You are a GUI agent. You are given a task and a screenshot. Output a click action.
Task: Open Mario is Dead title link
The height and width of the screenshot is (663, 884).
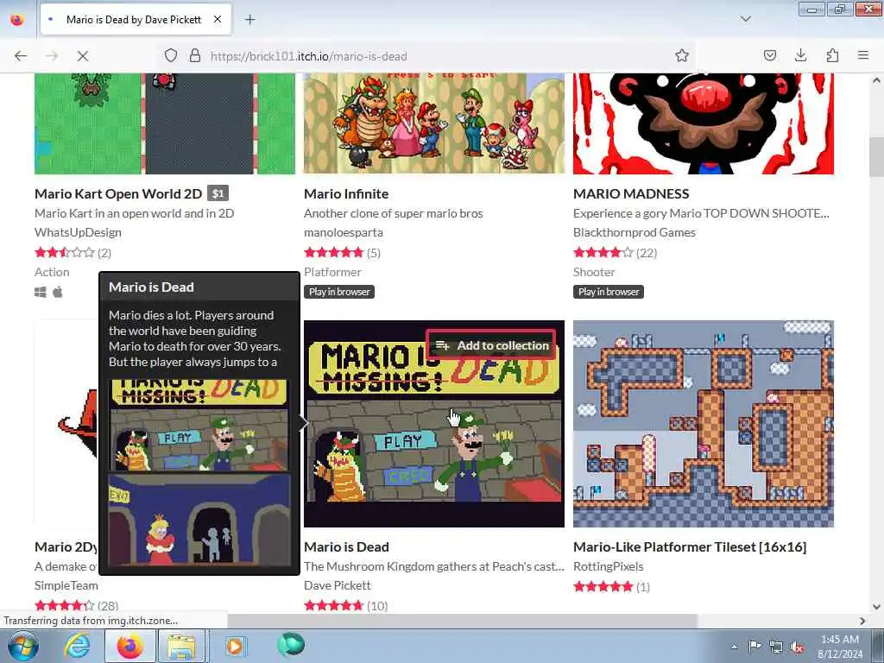pyautogui.click(x=346, y=546)
